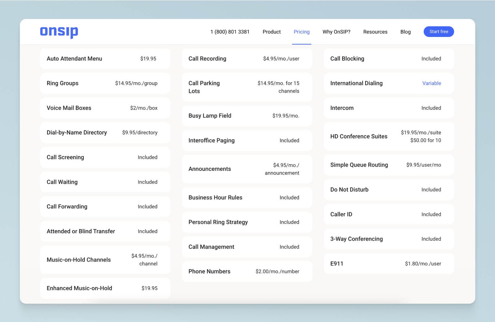Click the 1 (800) 801 3381 phone number
Image resolution: width=495 pixels, height=322 pixels.
pyautogui.click(x=230, y=32)
